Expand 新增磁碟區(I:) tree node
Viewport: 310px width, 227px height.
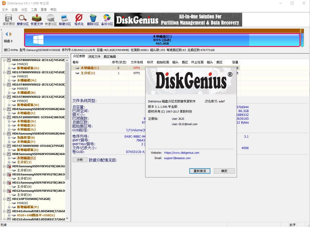pyautogui.click(x=9, y=150)
